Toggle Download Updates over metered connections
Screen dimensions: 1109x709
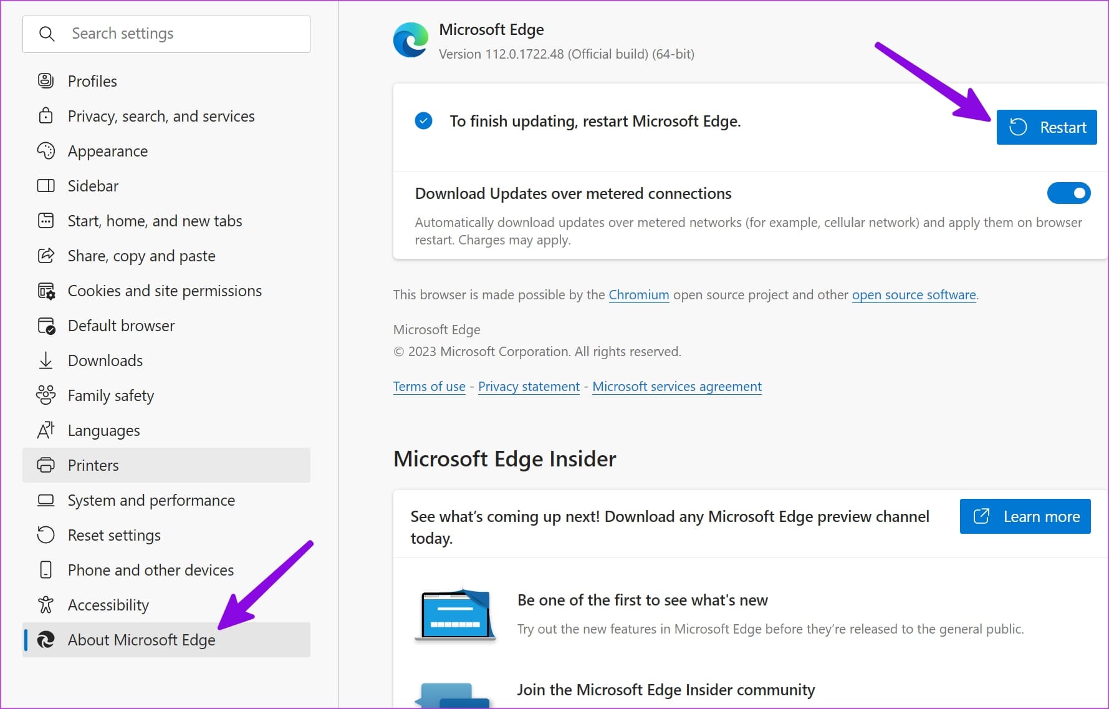[1068, 193]
